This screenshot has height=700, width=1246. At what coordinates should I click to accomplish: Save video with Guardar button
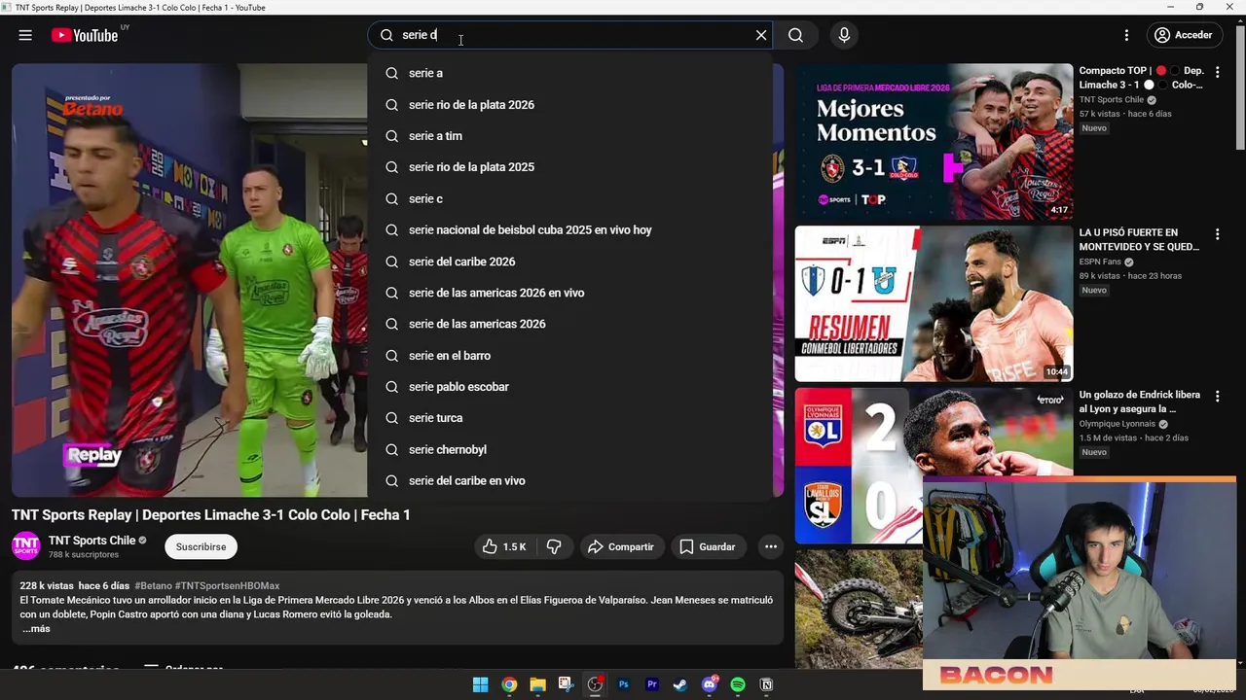click(x=708, y=546)
